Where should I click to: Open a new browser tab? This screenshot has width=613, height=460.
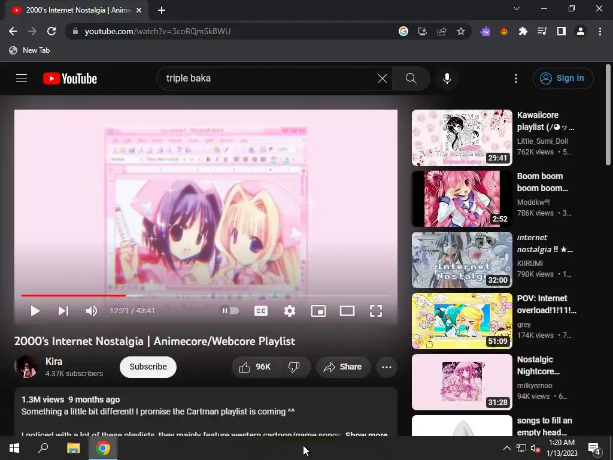click(x=162, y=11)
